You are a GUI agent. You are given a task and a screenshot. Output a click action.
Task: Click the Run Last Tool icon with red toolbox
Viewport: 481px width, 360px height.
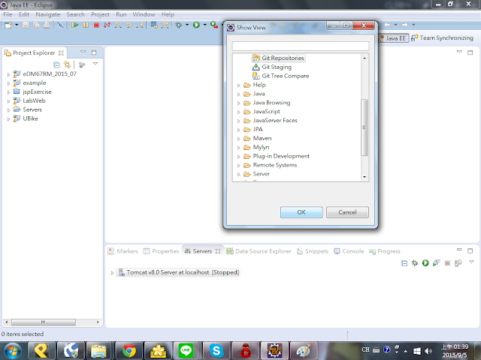coord(214,25)
